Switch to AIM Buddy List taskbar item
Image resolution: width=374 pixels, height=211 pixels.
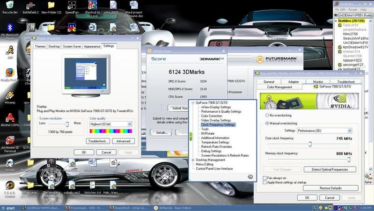(42, 208)
